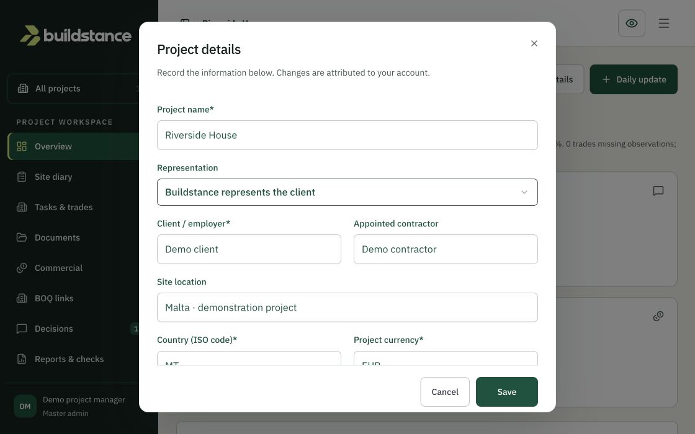
Task: Click the Overview grid icon
Action: pyautogui.click(x=22, y=146)
